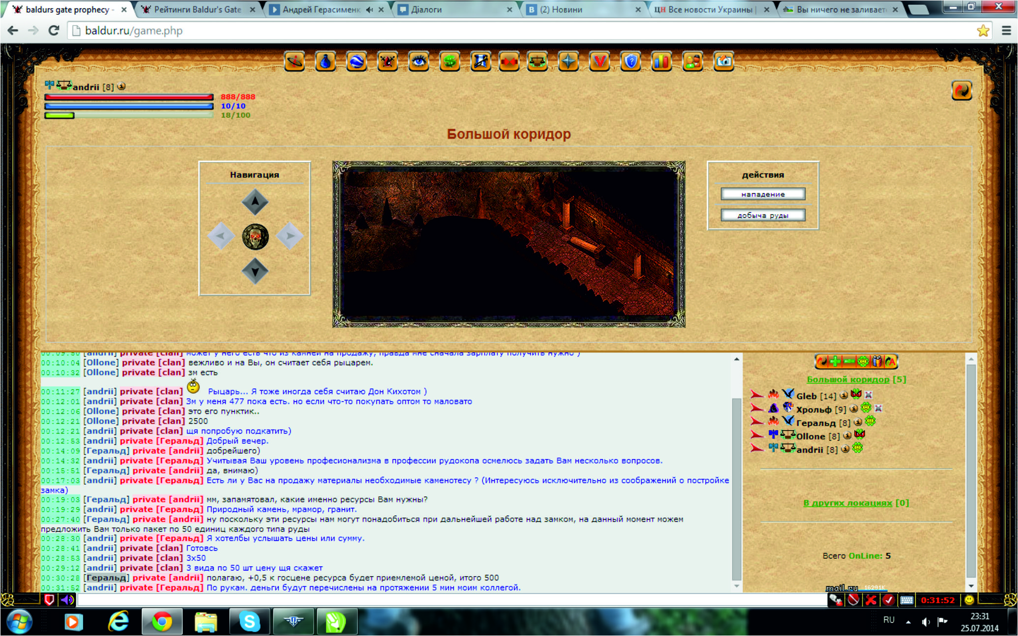
Task: Move left with the navigation arrow
Action: tap(220, 236)
